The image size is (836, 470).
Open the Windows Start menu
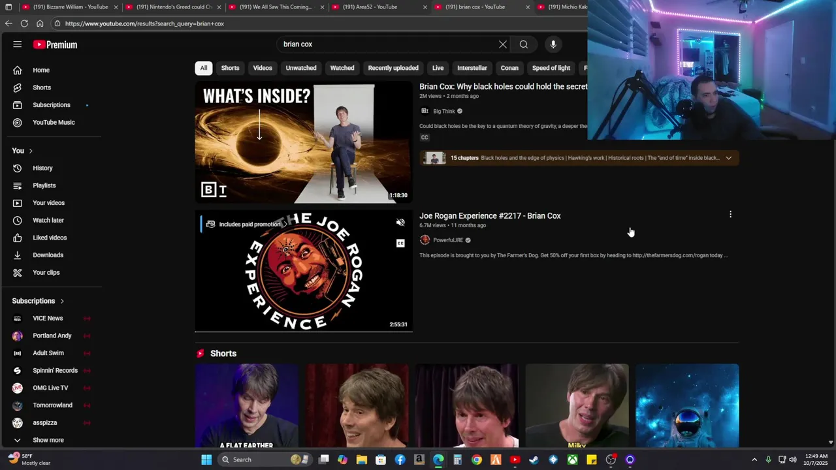tap(206, 460)
